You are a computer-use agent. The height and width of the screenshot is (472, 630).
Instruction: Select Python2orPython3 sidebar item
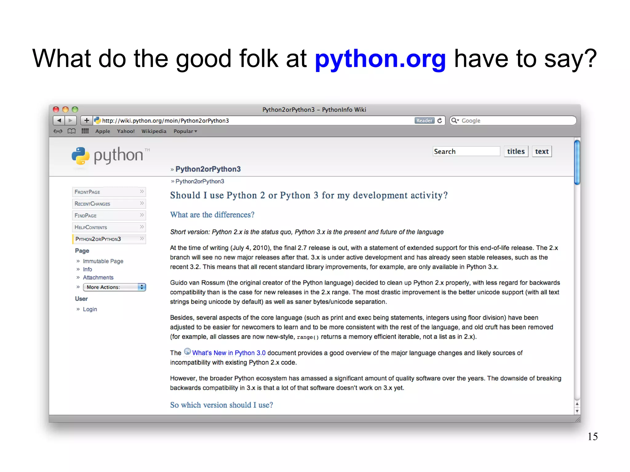click(109, 239)
